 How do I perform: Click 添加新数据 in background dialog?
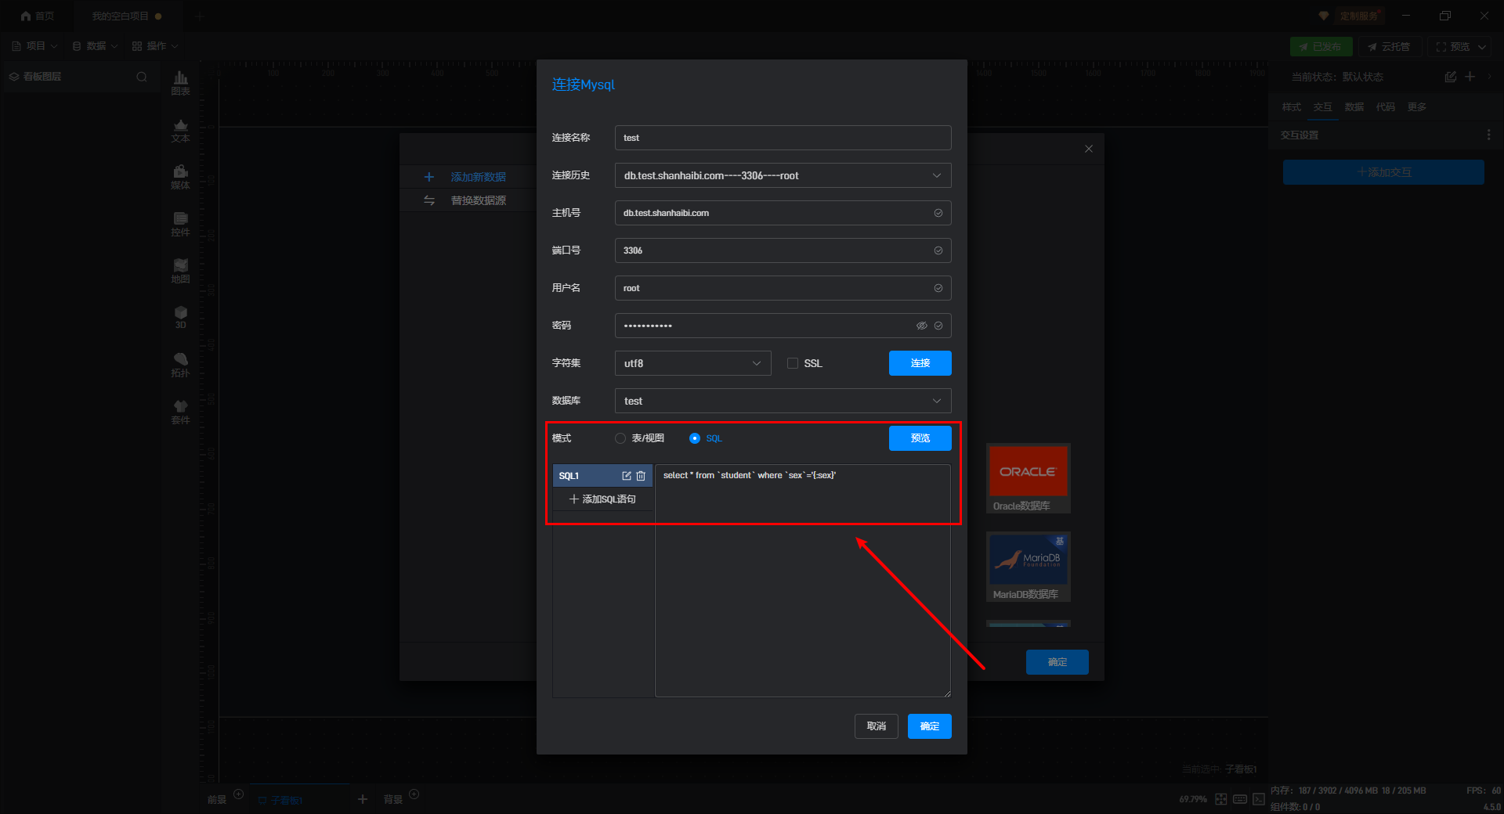coord(478,177)
